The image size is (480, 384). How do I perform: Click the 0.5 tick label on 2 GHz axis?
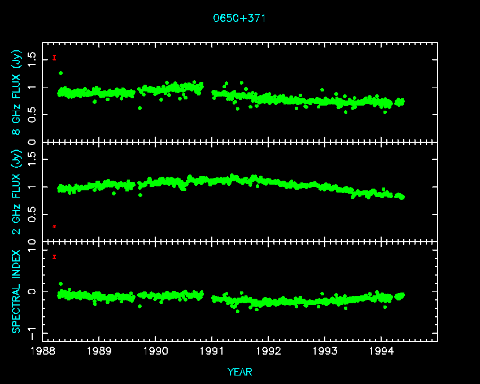click(x=32, y=215)
